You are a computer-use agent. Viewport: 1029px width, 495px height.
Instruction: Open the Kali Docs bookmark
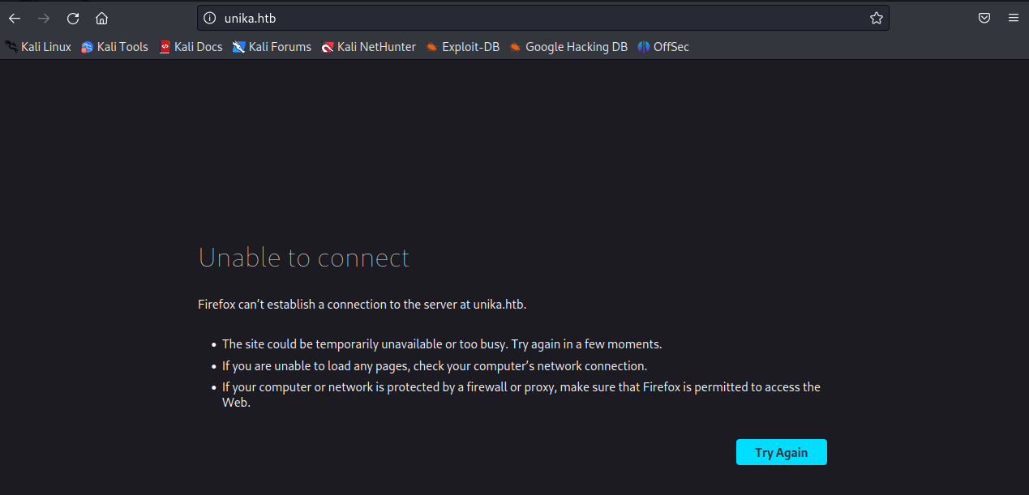point(191,47)
